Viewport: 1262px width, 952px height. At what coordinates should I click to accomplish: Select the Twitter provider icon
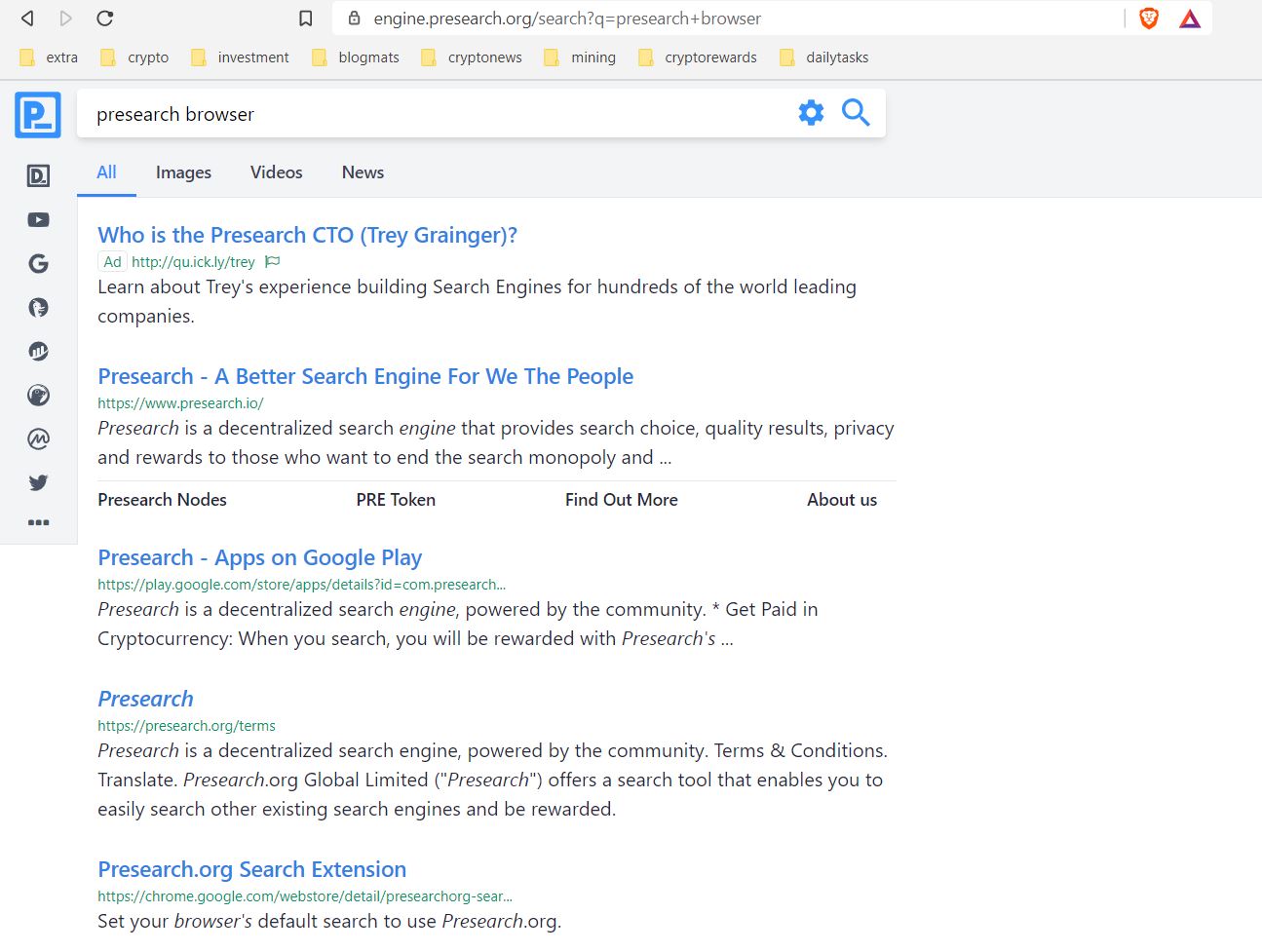pos(38,482)
